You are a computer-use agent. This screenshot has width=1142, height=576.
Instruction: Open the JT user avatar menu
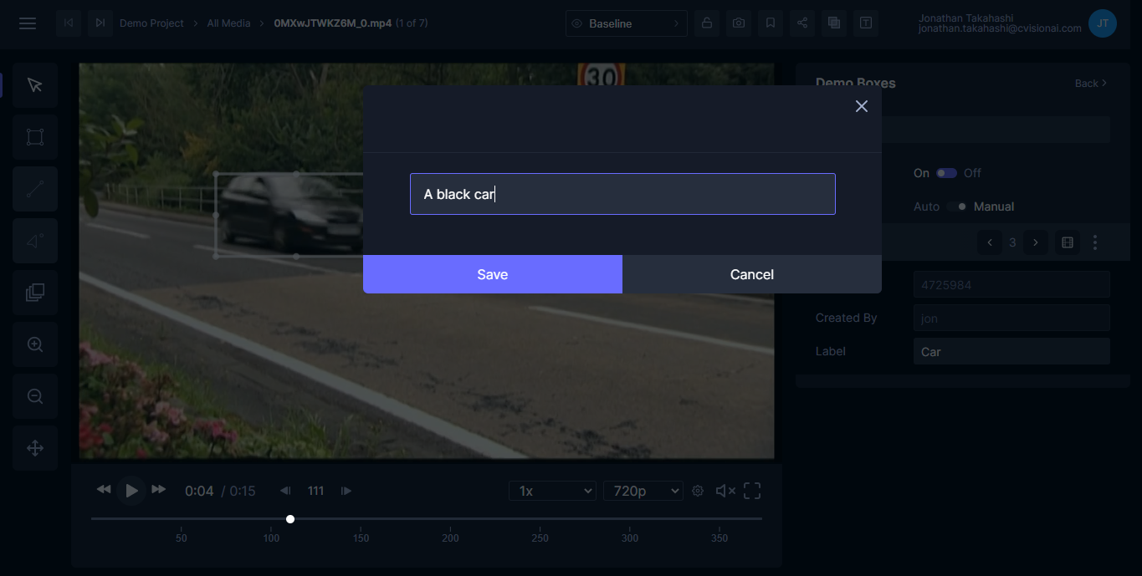click(1103, 23)
